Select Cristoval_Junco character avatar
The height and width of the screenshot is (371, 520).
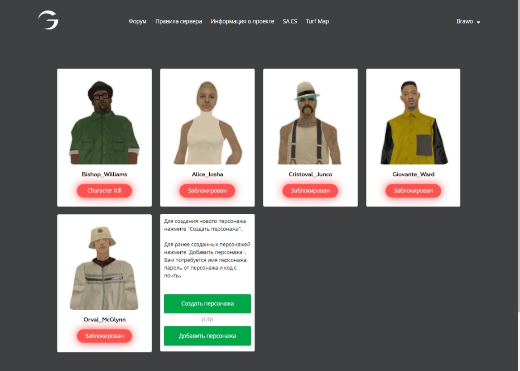[x=310, y=122]
